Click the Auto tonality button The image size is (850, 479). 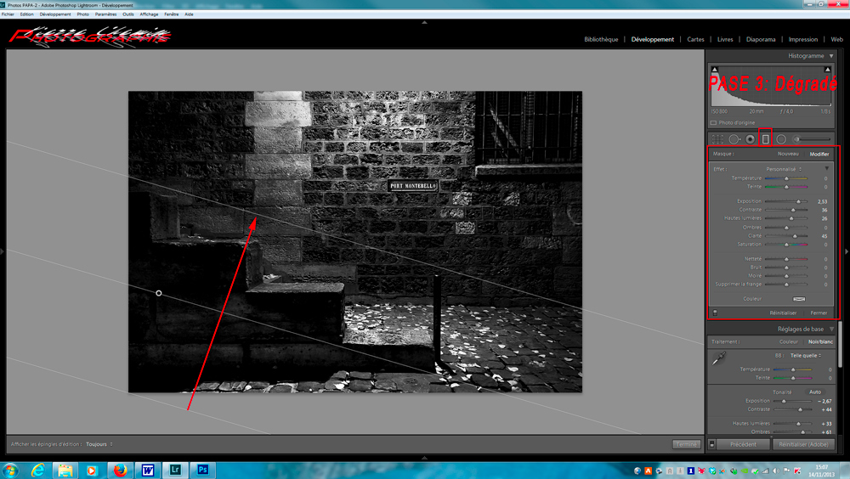coord(815,392)
